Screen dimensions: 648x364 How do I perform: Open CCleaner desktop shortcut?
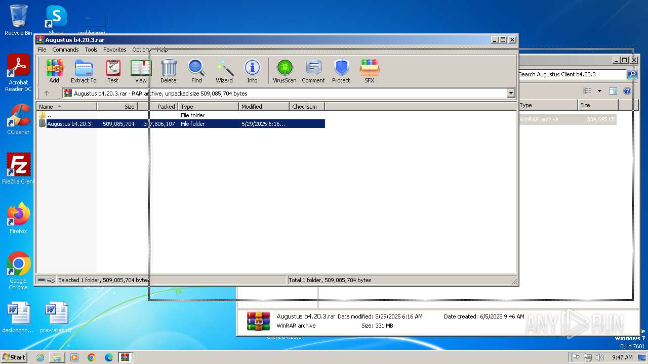(18, 119)
